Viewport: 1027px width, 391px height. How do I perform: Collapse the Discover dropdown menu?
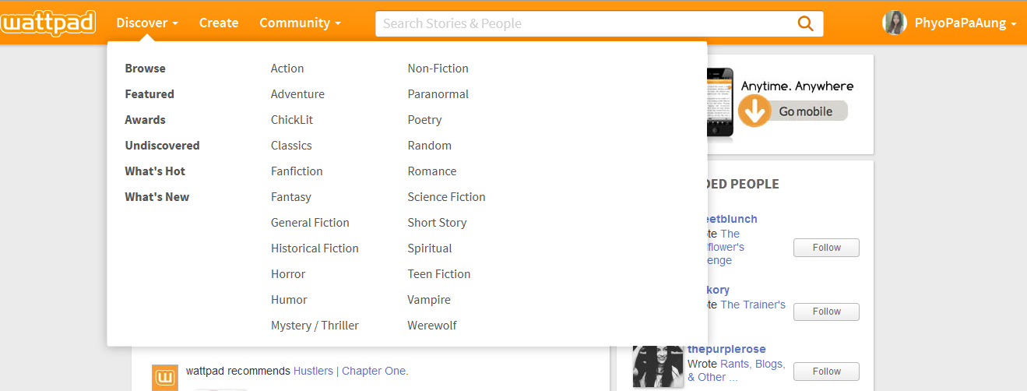tap(147, 23)
